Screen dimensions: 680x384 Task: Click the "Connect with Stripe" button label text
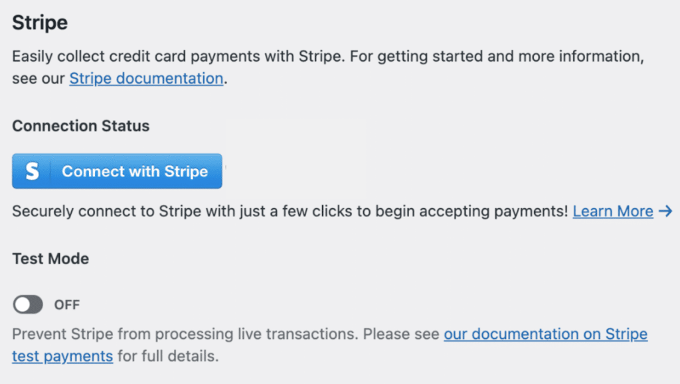point(135,172)
